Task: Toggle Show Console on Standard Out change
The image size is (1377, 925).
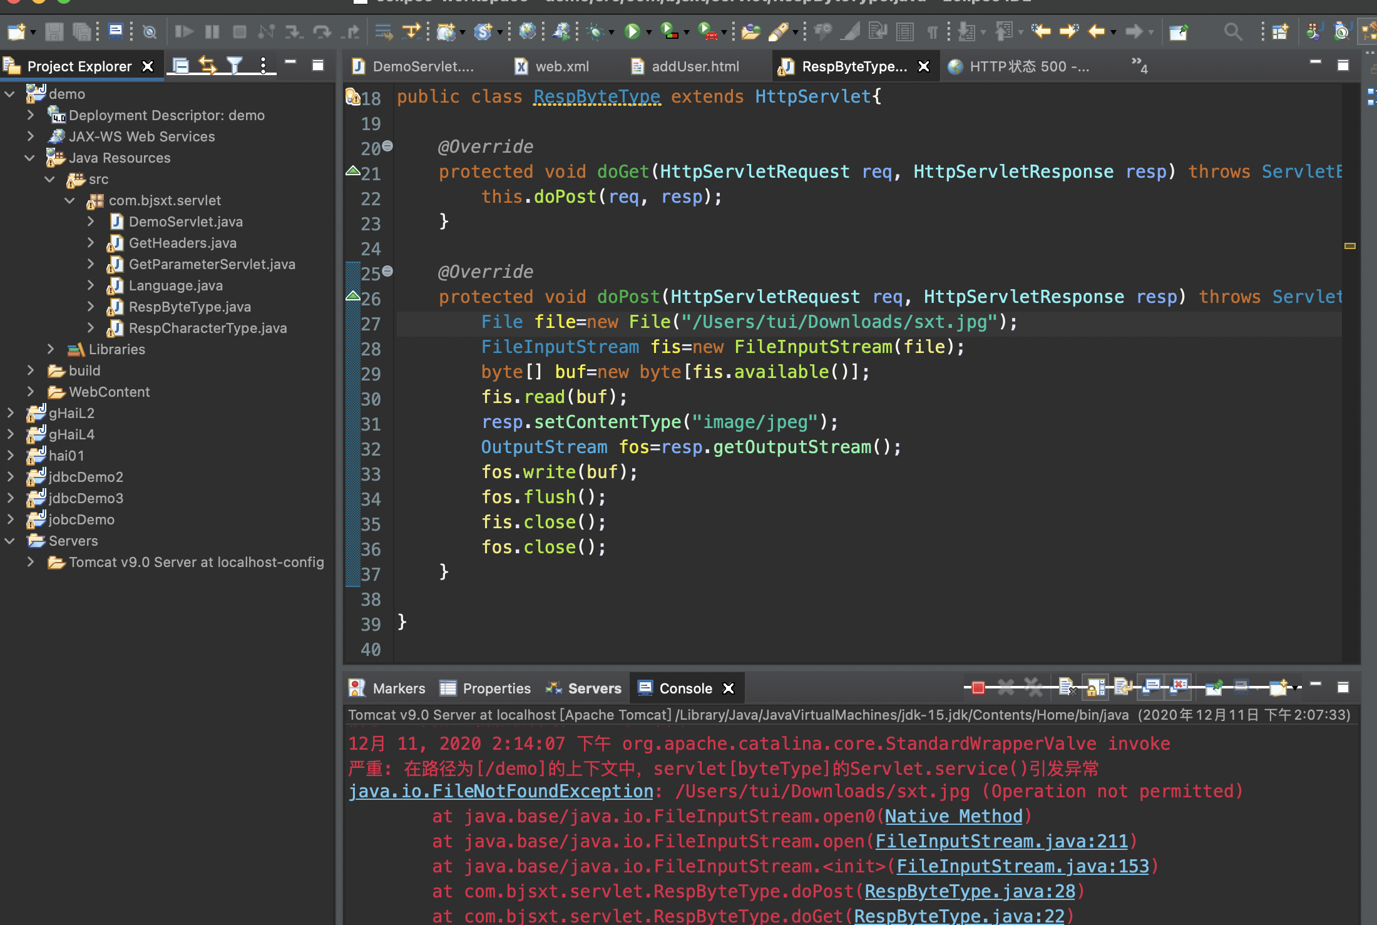Action: click(x=1152, y=688)
